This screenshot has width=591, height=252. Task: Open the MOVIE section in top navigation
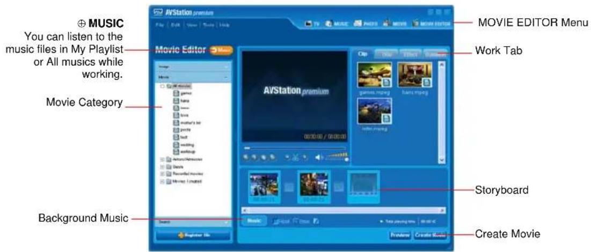point(395,24)
